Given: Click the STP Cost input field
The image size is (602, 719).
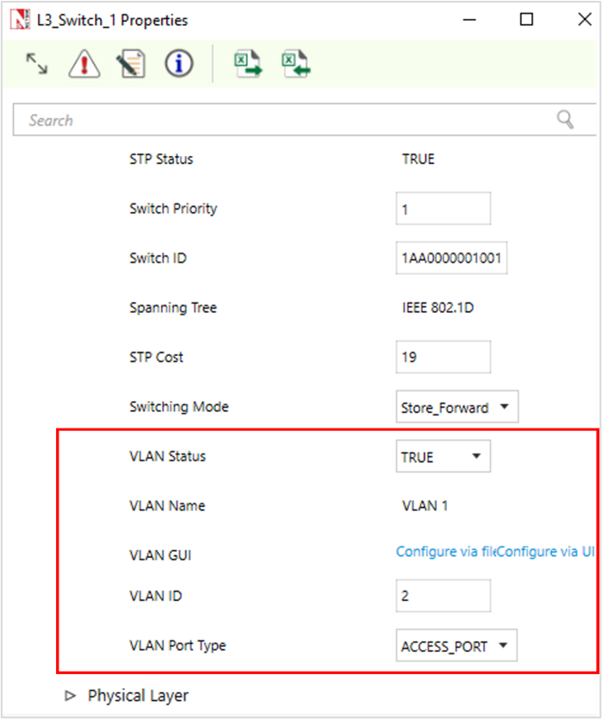Looking at the screenshot, I should 443,357.
